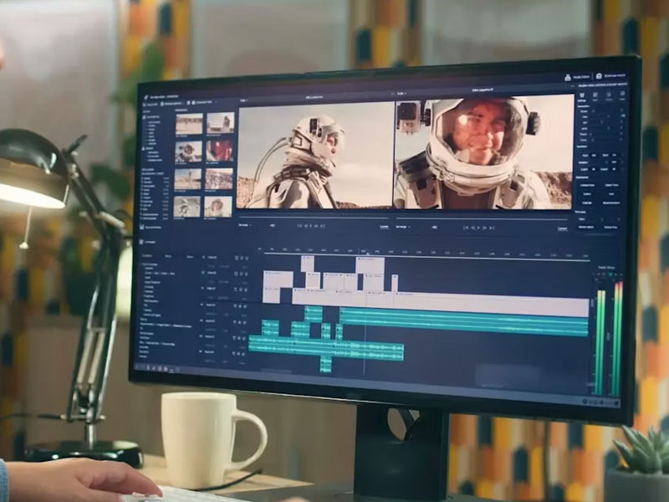Click the panel icon below the file list
The width and height of the screenshot is (669, 502).
tap(142, 228)
